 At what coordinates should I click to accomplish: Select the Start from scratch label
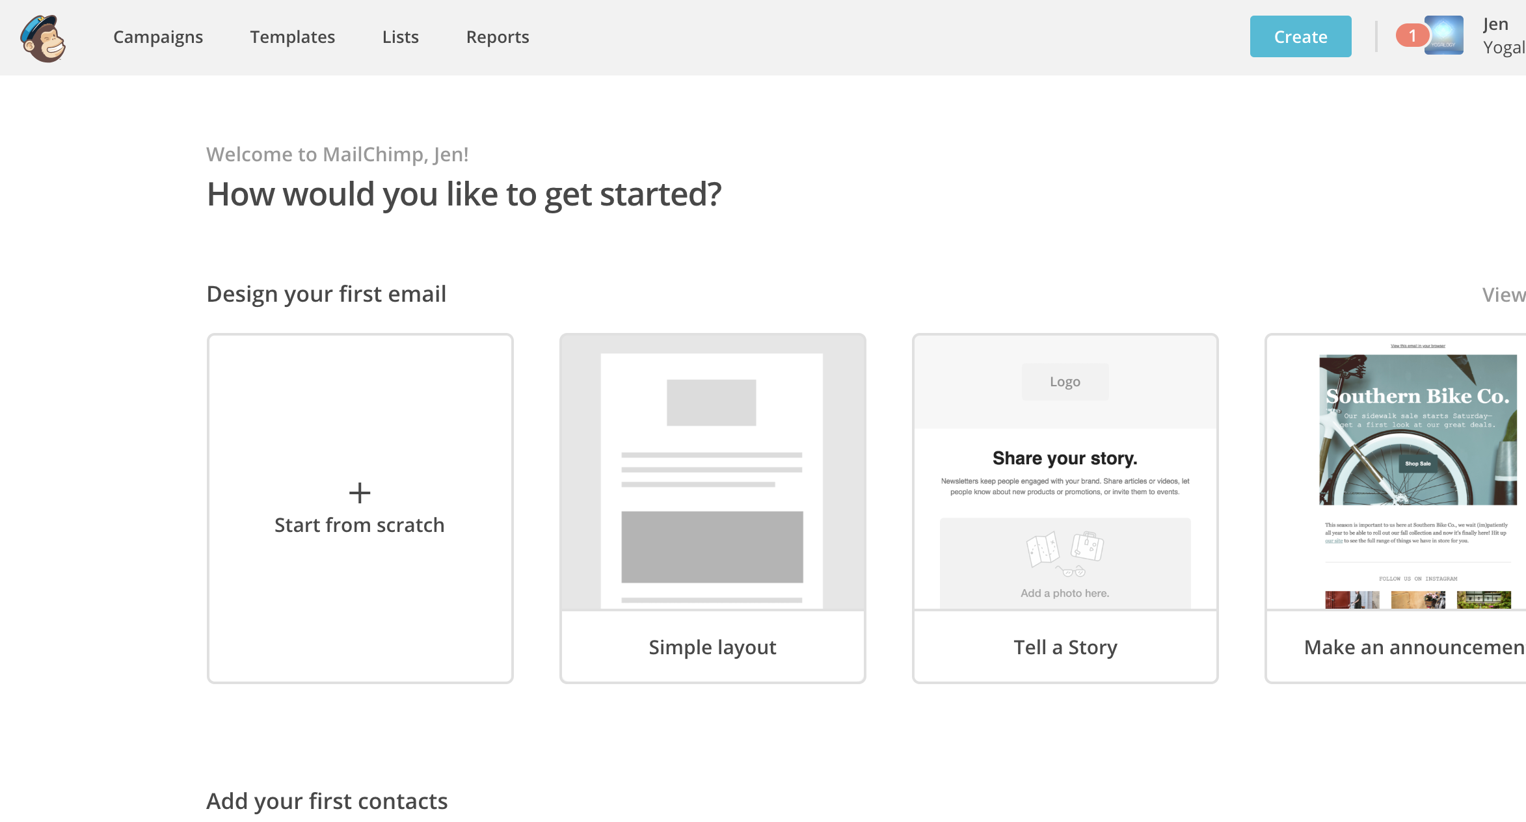coord(360,525)
